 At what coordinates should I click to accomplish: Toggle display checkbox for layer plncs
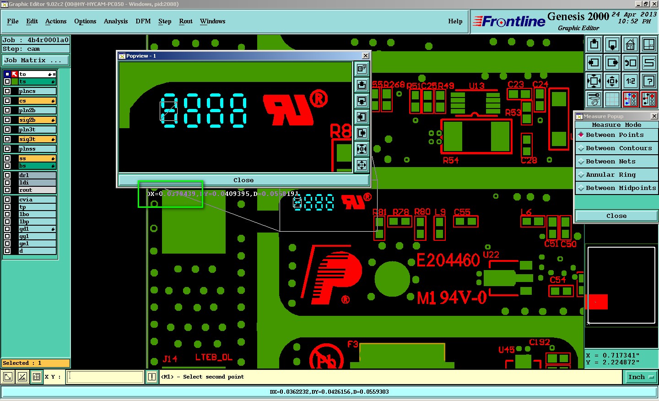pos(7,91)
